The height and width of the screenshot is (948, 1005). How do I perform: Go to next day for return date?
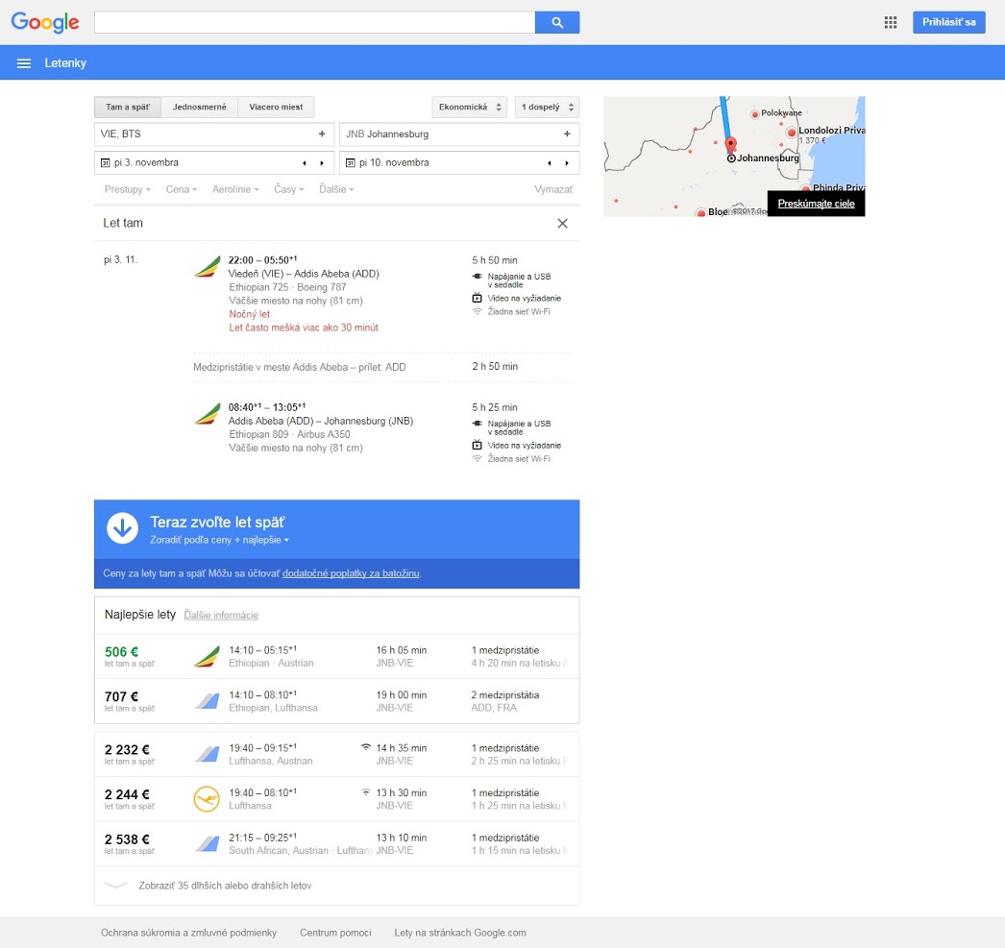tap(567, 162)
